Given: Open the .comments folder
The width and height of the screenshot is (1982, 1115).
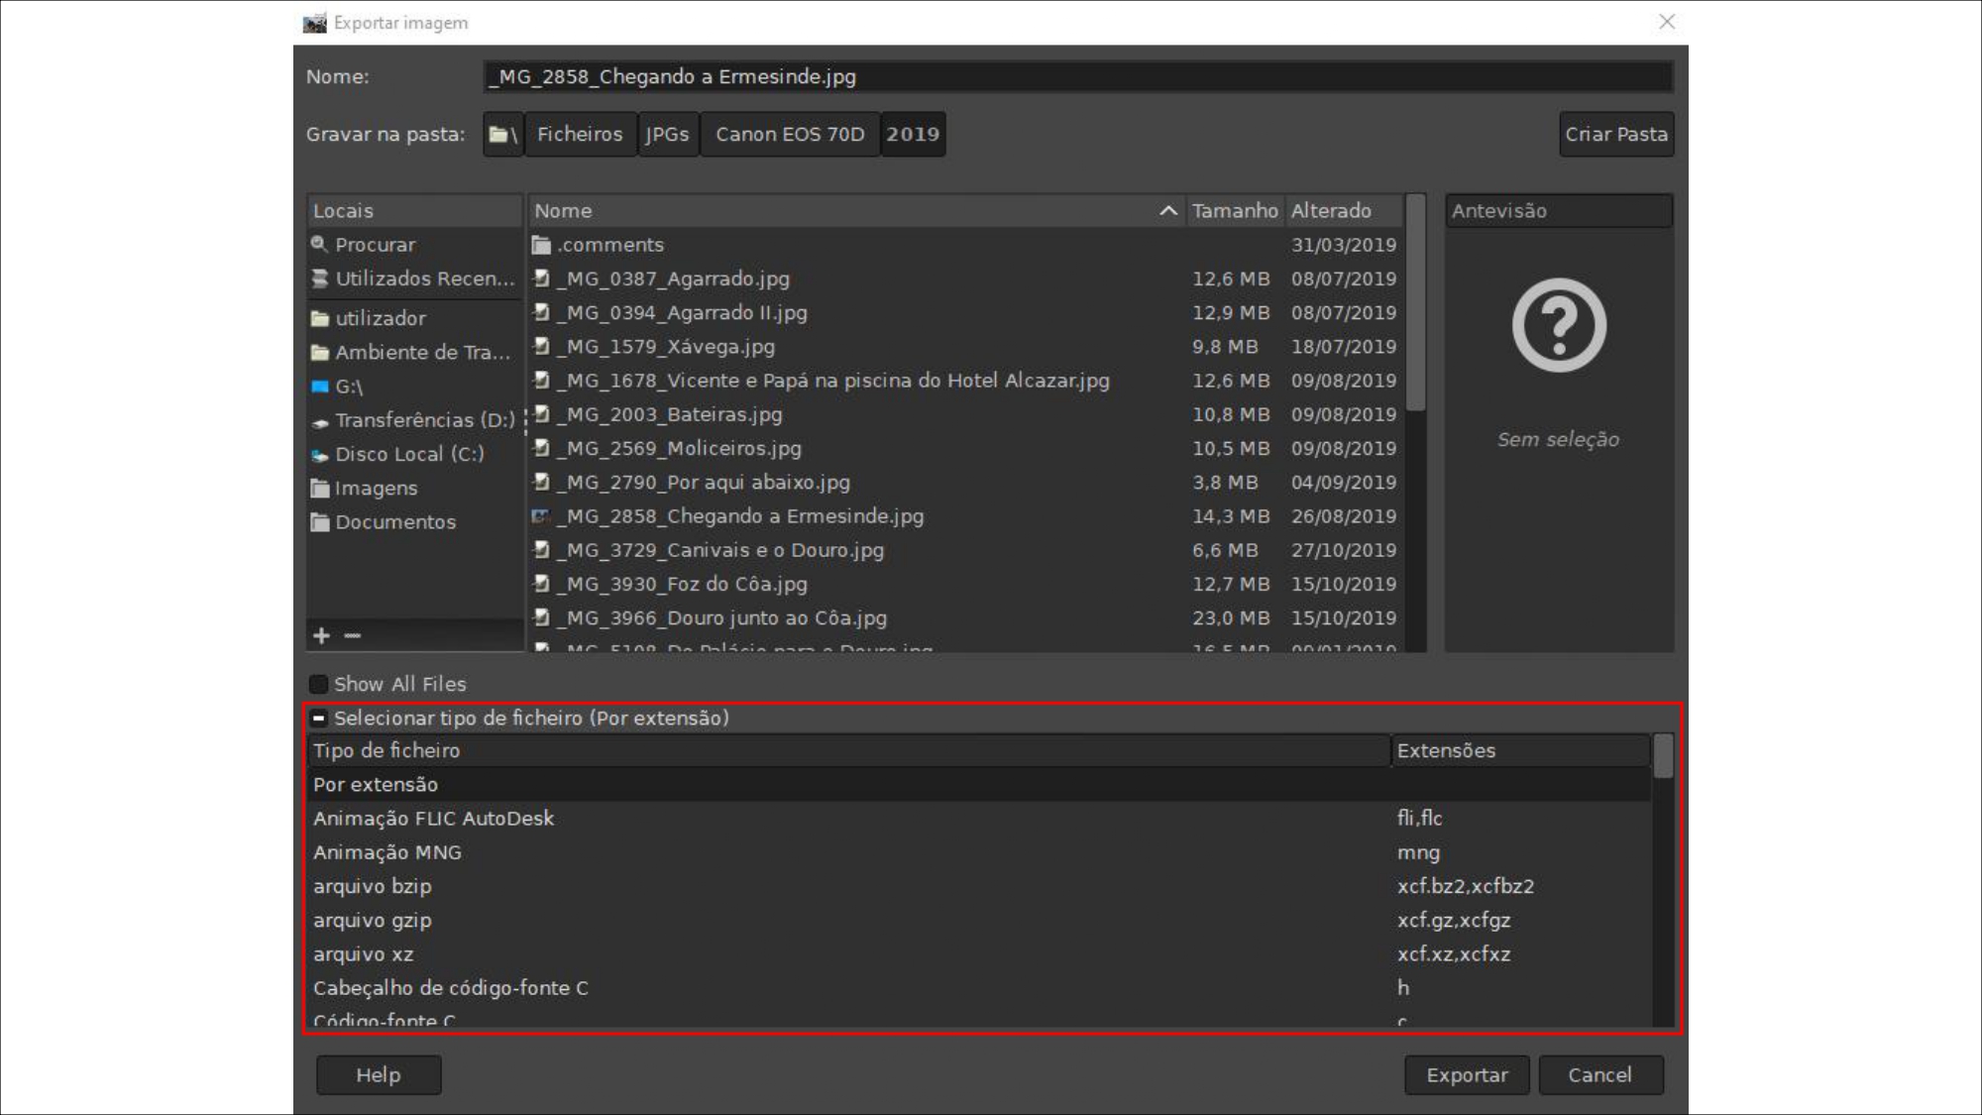Looking at the screenshot, I should coord(609,245).
